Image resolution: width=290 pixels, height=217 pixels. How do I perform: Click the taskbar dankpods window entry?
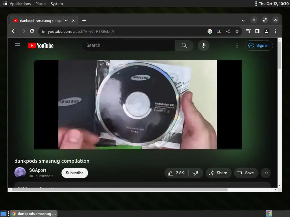(34, 214)
